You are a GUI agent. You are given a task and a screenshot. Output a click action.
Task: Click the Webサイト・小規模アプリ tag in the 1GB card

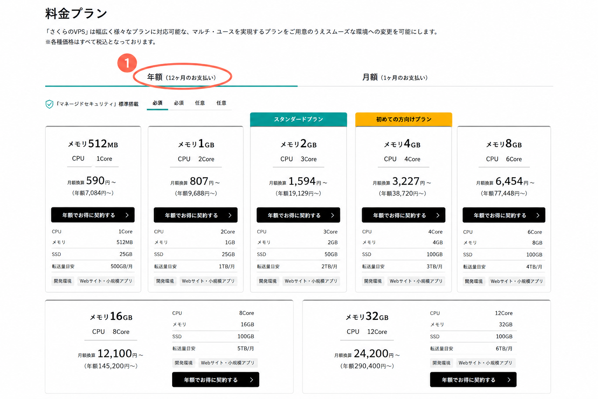click(208, 281)
